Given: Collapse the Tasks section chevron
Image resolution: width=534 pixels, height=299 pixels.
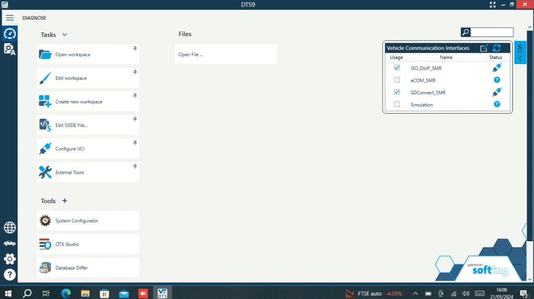Looking at the screenshot, I should [65, 35].
